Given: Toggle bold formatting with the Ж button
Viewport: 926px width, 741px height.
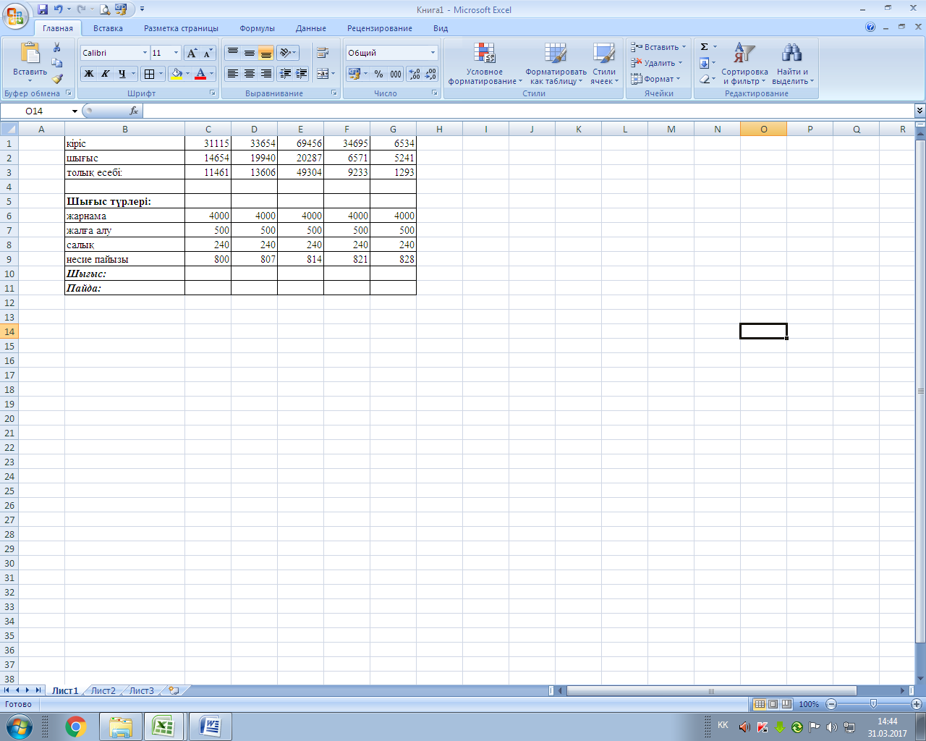Looking at the screenshot, I should pos(87,74).
